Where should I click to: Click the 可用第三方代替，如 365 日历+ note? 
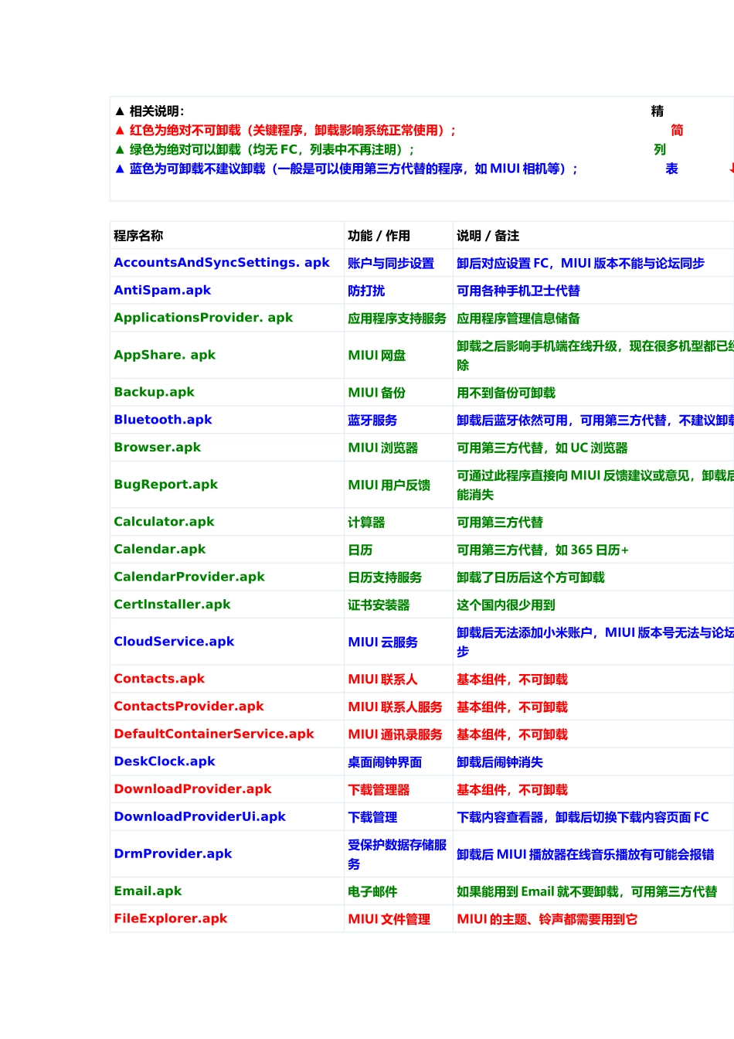pyautogui.click(x=543, y=550)
